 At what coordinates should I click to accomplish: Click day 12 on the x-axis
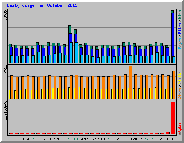tap(70, 139)
